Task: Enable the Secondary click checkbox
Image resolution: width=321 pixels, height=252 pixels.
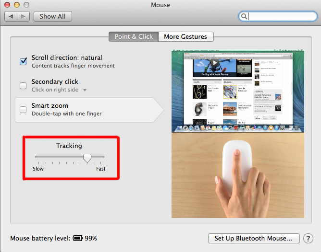Action: 23,85
